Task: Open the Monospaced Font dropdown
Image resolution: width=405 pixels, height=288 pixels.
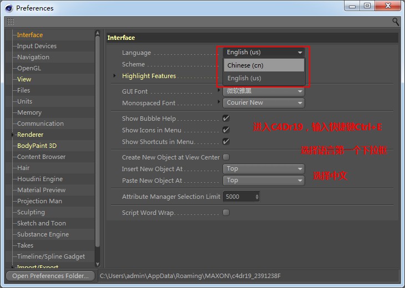Action: click(x=264, y=103)
